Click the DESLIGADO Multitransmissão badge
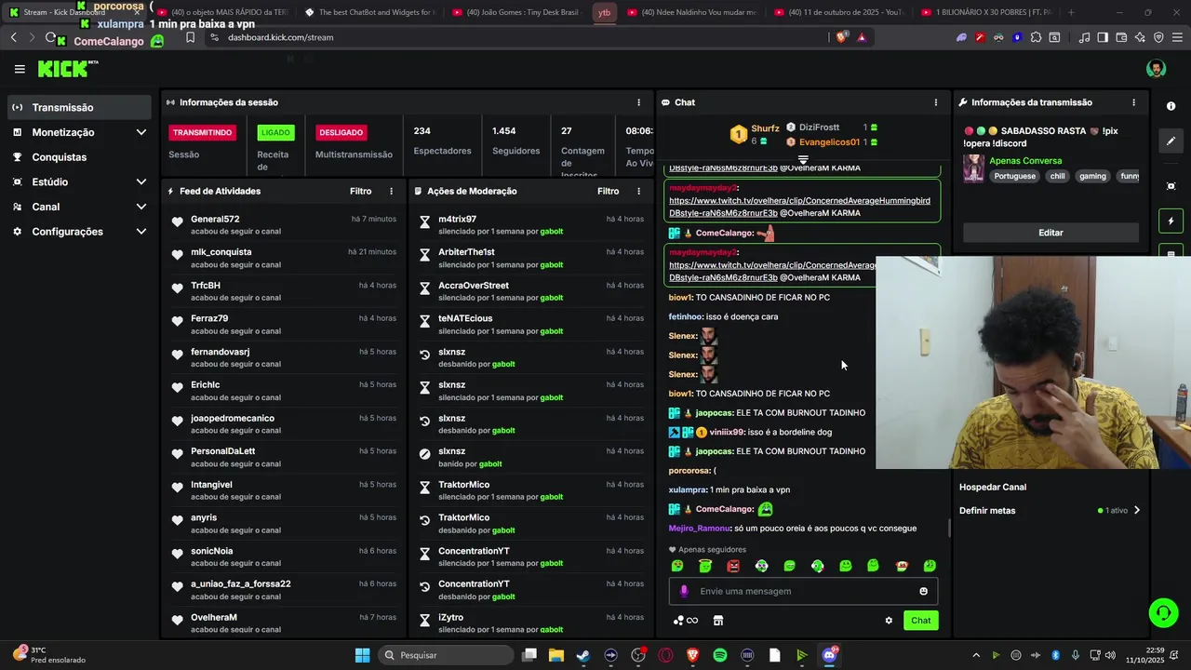The width and height of the screenshot is (1191, 670). pos(341,132)
